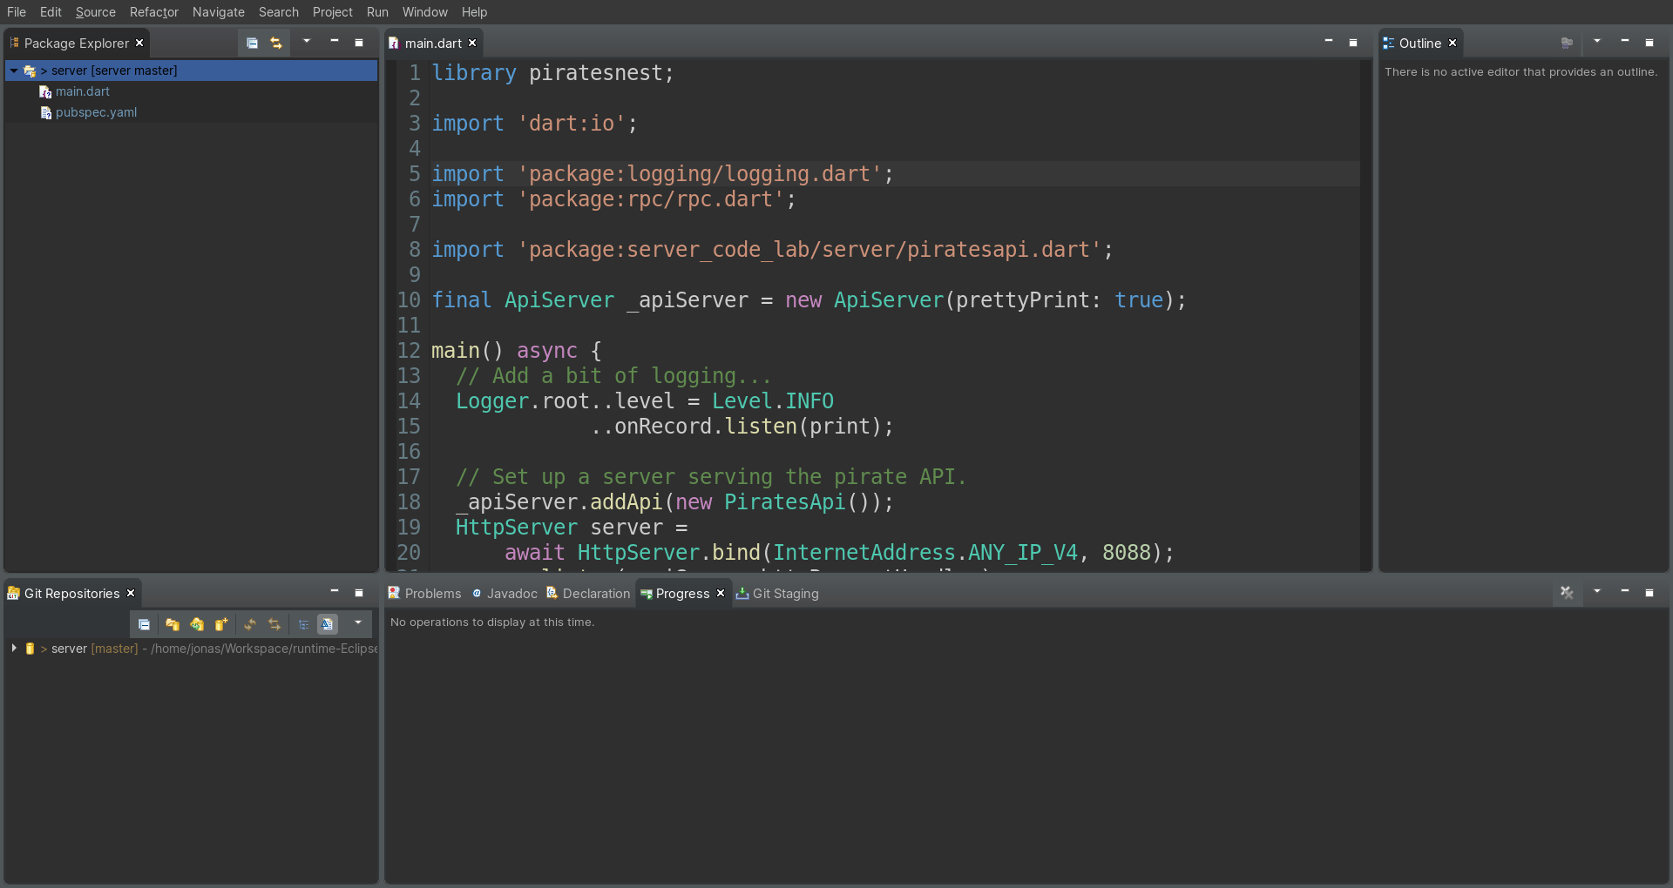Image resolution: width=1673 pixels, height=888 pixels.
Task: Click line number 14 in the editor
Action: click(x=409, y=401)
